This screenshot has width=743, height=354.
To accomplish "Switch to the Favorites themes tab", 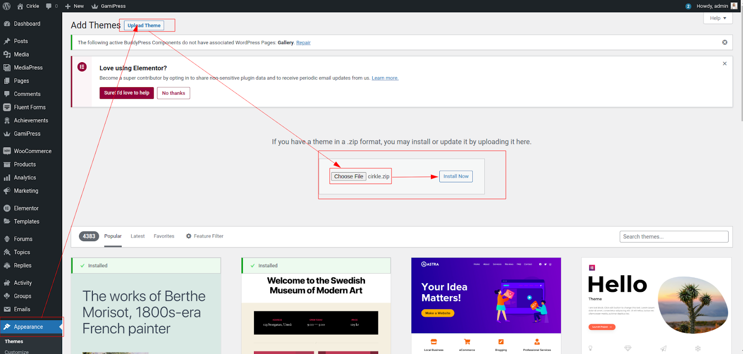I will coord(164,236).
